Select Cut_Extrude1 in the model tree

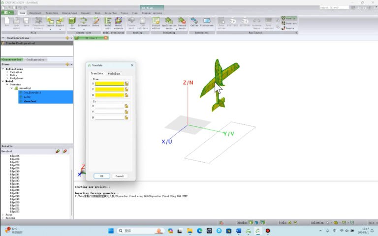tap(32, 92)
